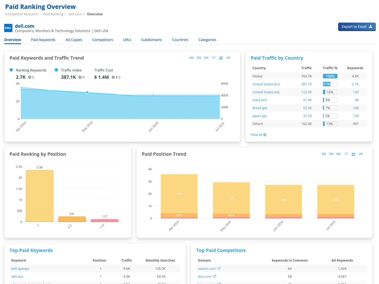Open the Subdomains tab
The image size is (379, 284).
pyautogui.click(x=152, y=40)
